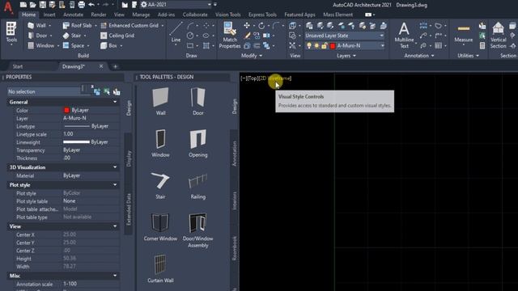
Task: Click the Rotate tool in Modify panel
Action: tap(261, 25)
